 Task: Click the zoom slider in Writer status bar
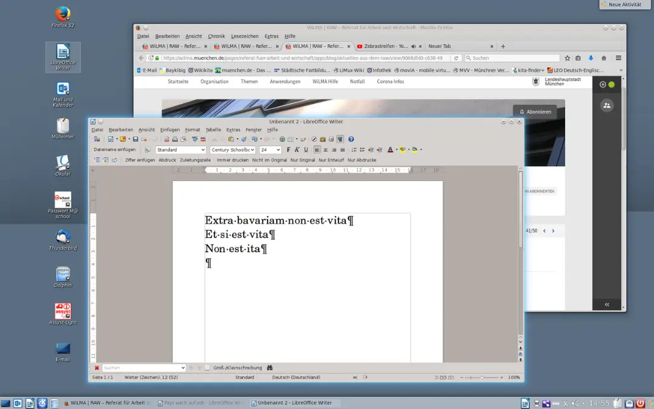[481, 377]
